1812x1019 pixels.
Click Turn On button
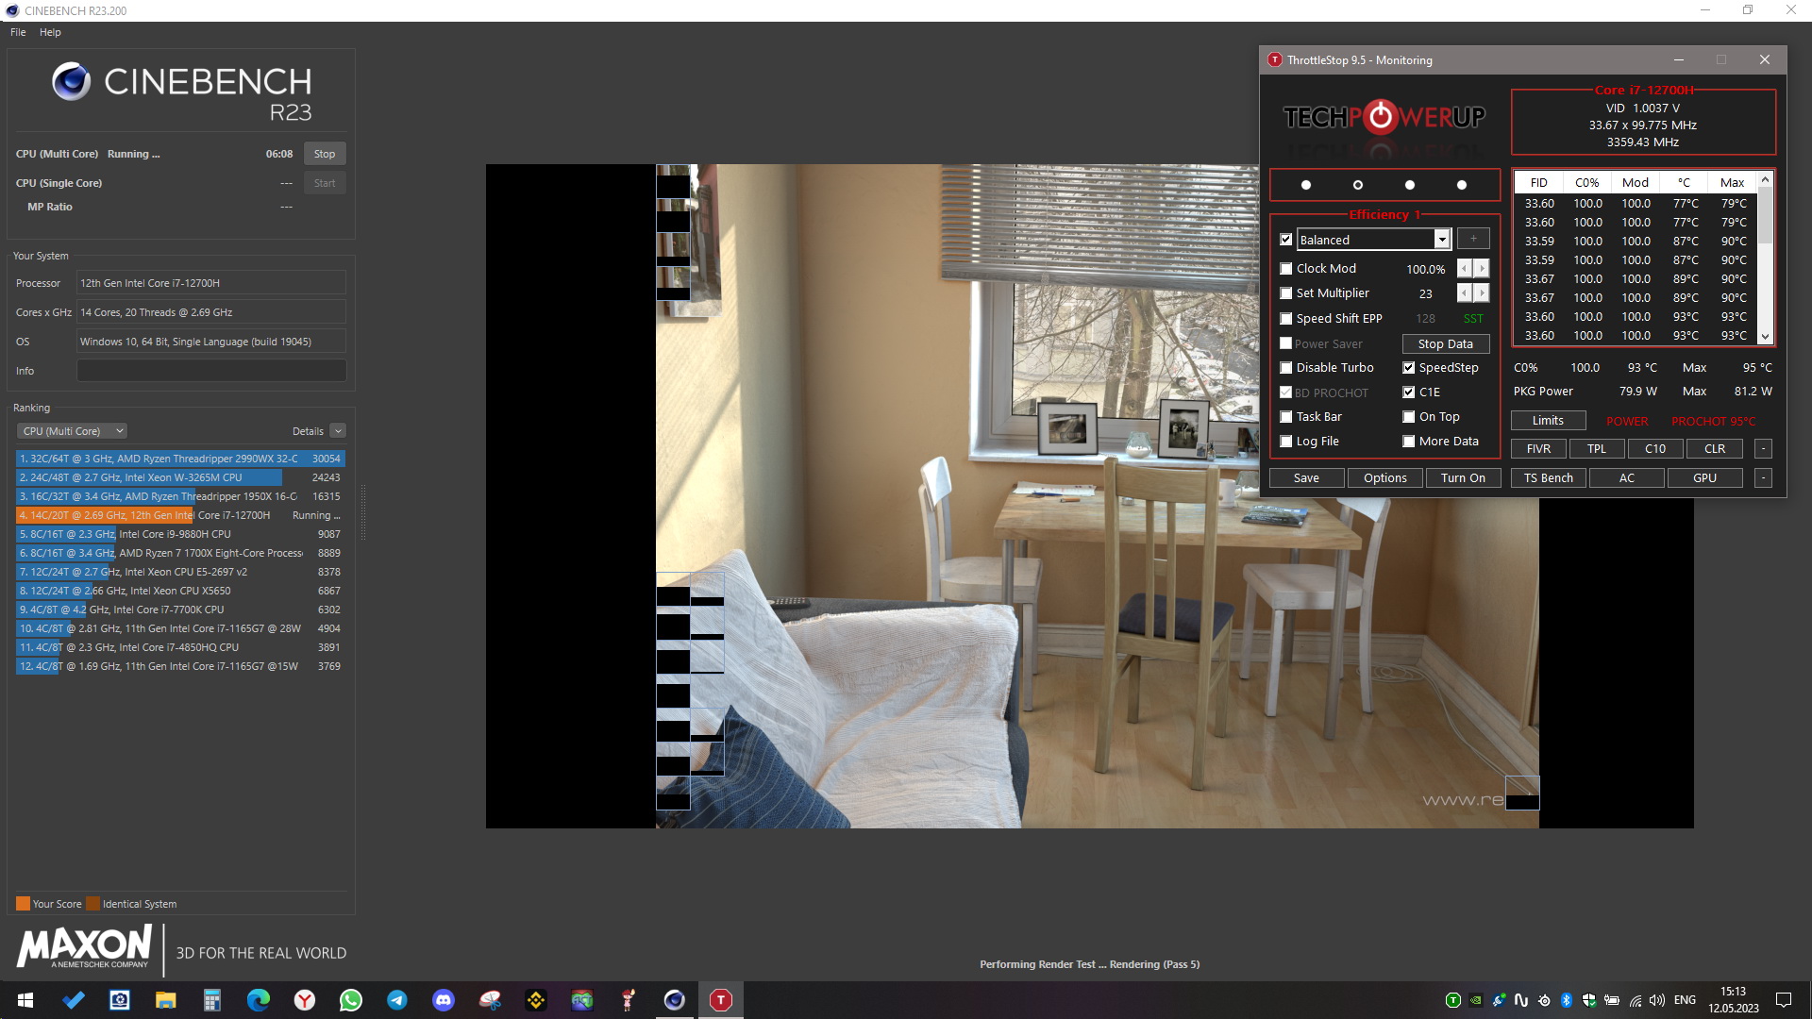(1463, 478)
